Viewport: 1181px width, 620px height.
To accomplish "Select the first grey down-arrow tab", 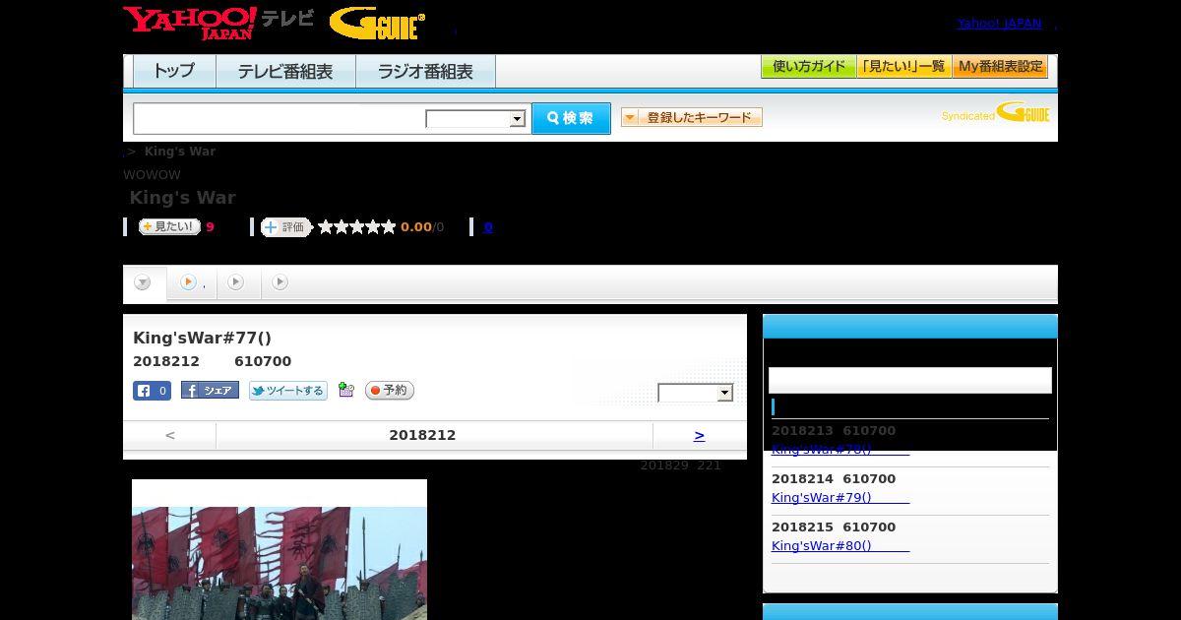I will 144,282.
